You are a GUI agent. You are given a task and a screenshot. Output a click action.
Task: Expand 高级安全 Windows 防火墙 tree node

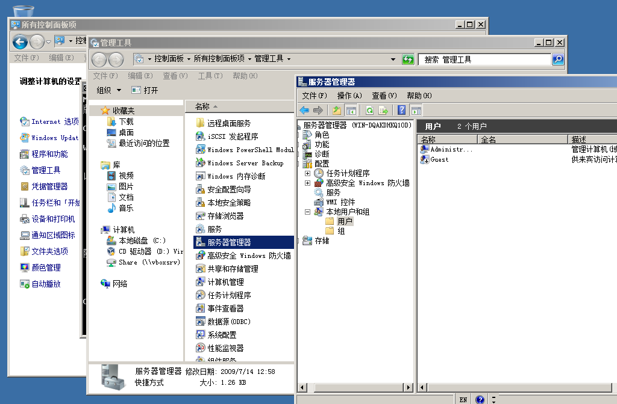tap(307, 183)
